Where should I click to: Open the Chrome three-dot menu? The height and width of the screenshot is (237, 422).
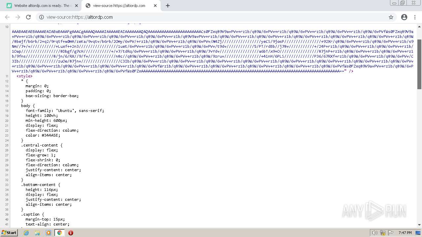pos(415,17)
